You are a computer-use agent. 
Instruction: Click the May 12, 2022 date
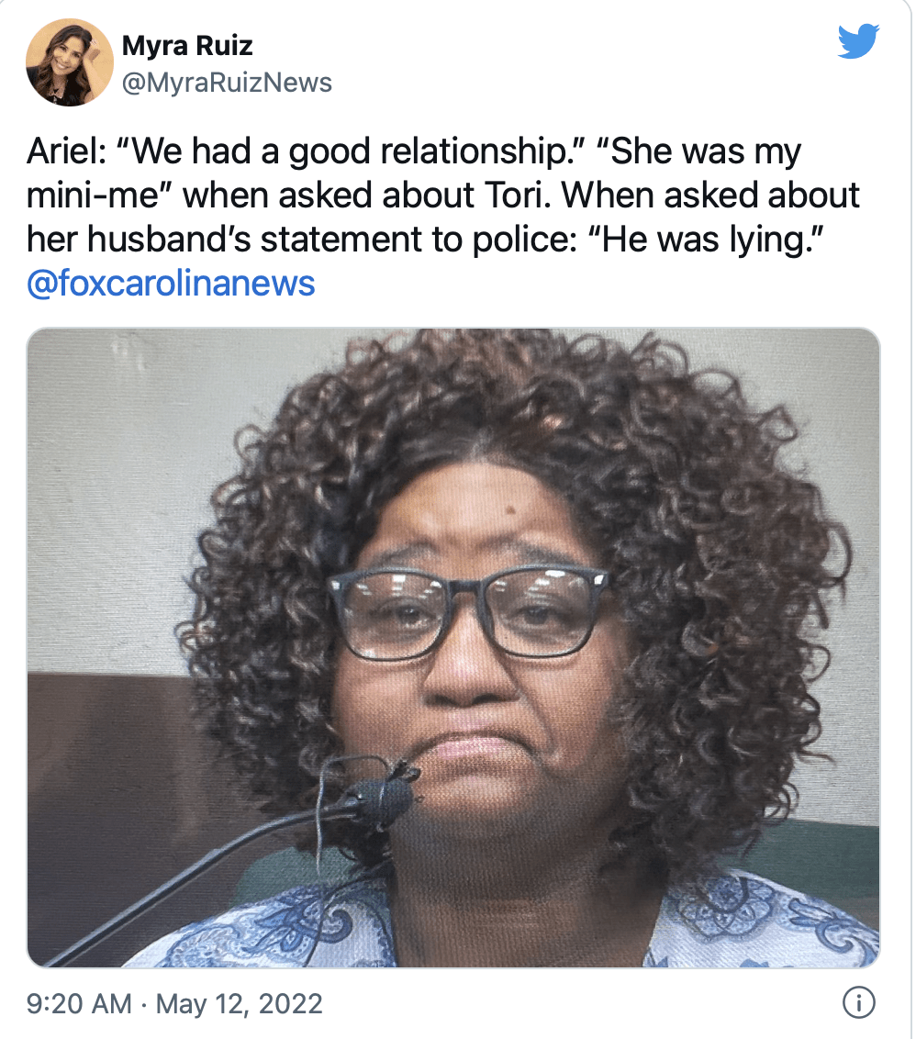pyautogui.click(x=240, y=1003)
